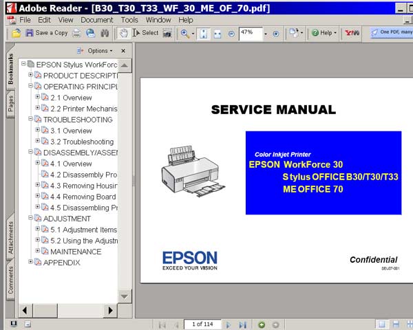Expand the 2.1 Overview bookmark
The image size is (413, 330).
[x=38, y=97]
